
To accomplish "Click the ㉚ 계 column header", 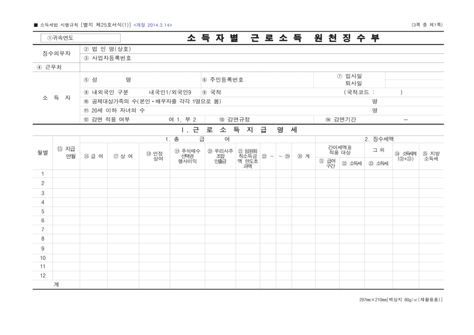I will (x=303, y=156).
